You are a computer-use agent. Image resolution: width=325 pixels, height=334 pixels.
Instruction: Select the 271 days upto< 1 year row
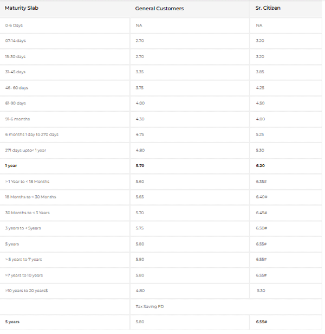(x=25, y=150)
